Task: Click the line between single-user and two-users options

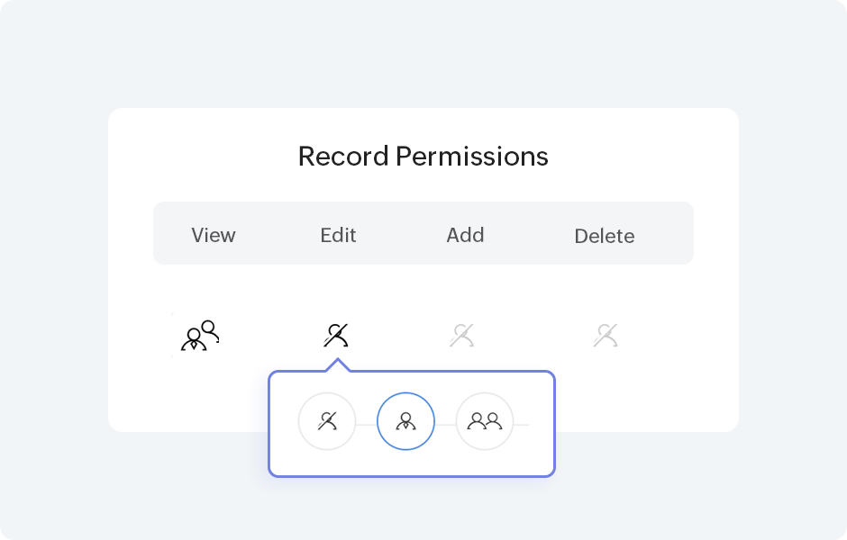Action: click(x=445, y=422)
